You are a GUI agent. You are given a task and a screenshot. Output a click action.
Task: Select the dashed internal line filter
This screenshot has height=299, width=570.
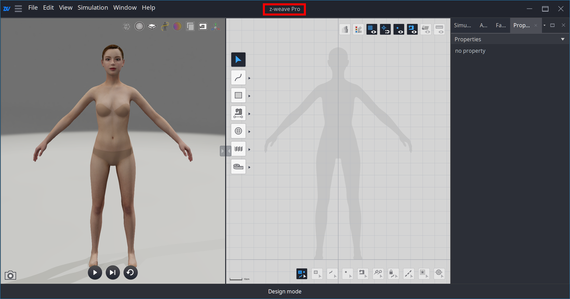click(409, 274)
